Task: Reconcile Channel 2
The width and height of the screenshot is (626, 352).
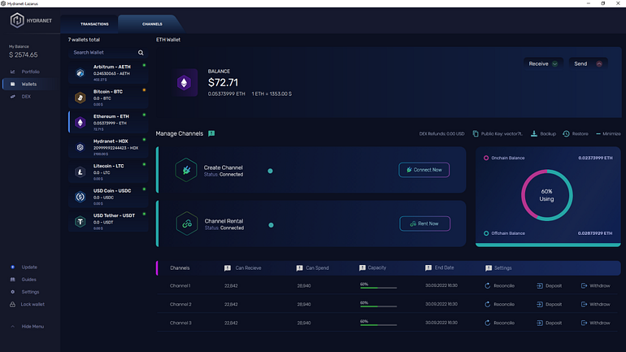Action: tap(499, 304)
